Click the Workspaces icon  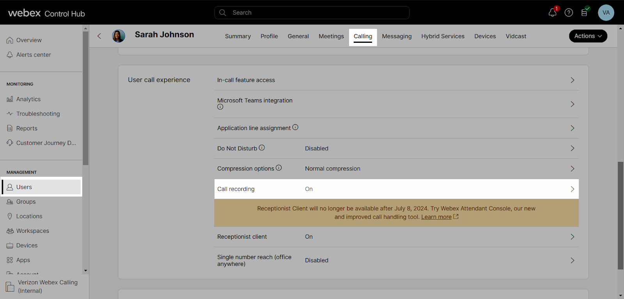coord(10,231)
